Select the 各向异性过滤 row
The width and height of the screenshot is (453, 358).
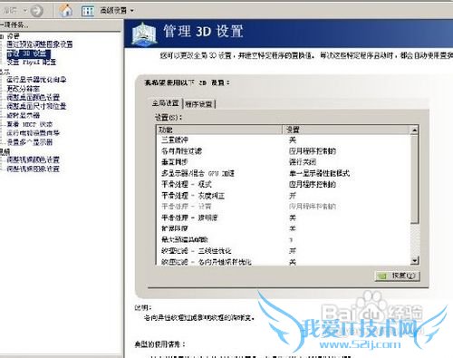pyautogui.click(x=284, y=151)
